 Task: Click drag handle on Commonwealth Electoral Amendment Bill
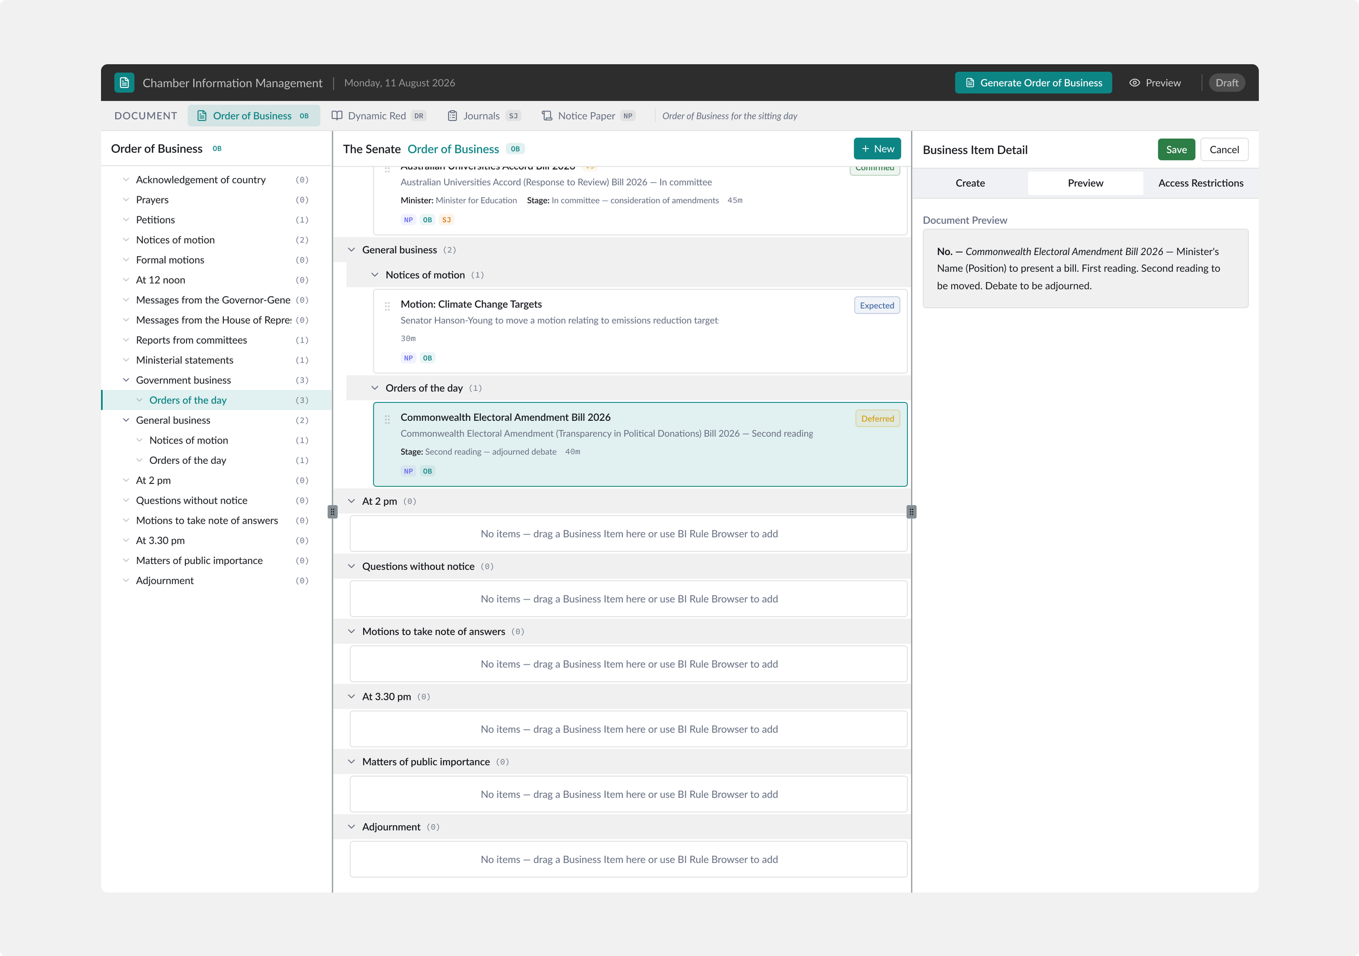(387, 419)
